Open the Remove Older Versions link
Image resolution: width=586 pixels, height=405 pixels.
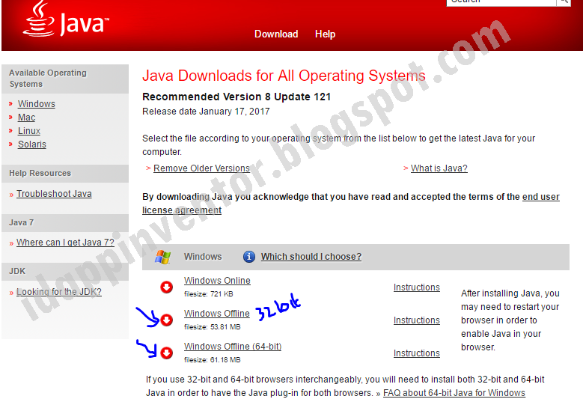[201, 168]
